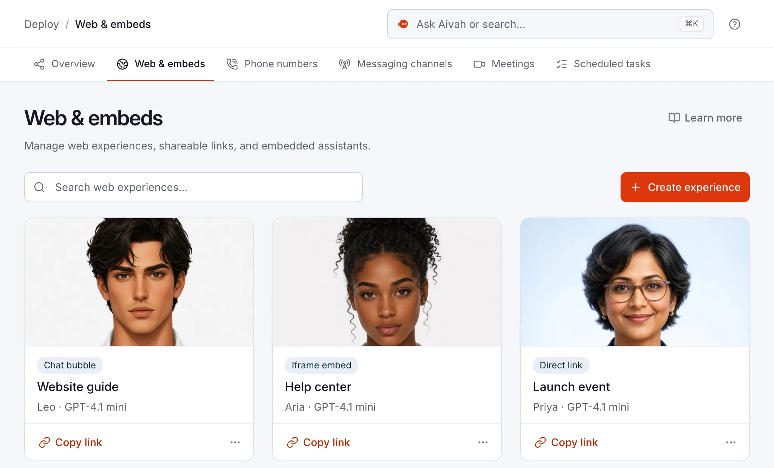
Task: Click the Web & embeds globe icon
Action: pyautogui.click(x=122, y=64)
